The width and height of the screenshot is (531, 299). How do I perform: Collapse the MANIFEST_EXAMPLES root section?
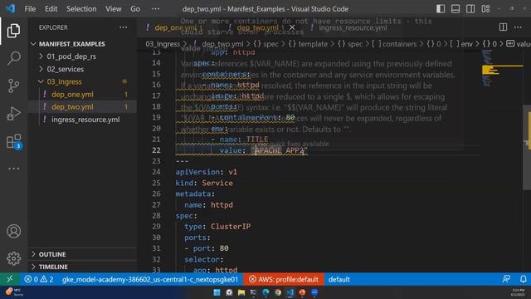[x=71, y=44]
